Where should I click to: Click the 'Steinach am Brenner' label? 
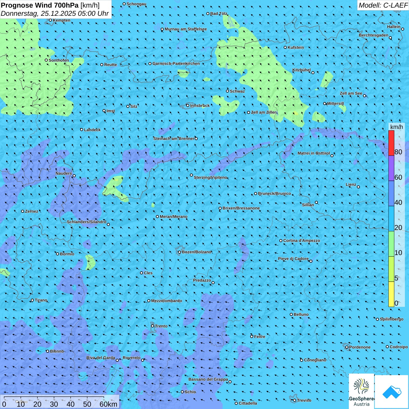tap(174, 138)
